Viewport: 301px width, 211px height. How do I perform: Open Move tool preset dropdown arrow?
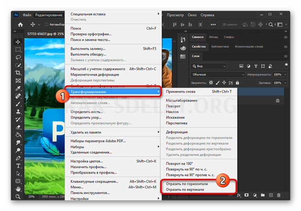pyautogui.click(x=39, y=25)
